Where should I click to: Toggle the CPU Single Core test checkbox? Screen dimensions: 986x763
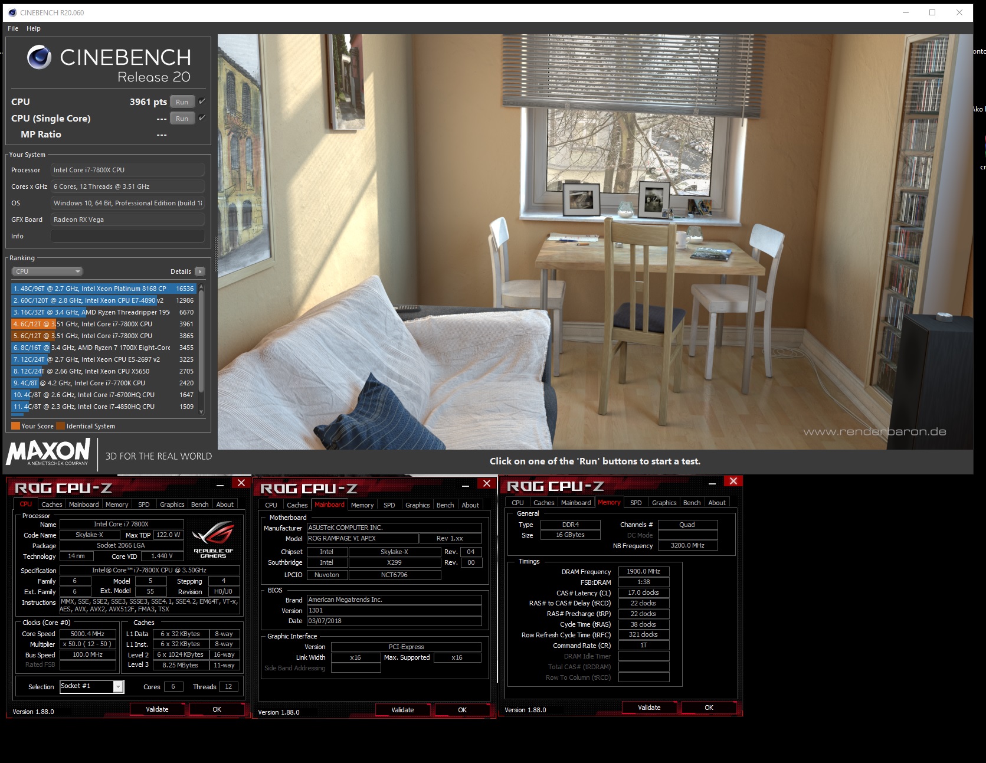(x=202, y=118)
